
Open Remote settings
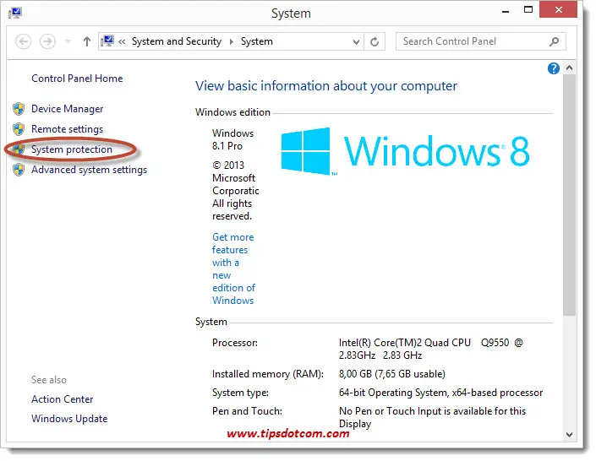pos(67,129)
